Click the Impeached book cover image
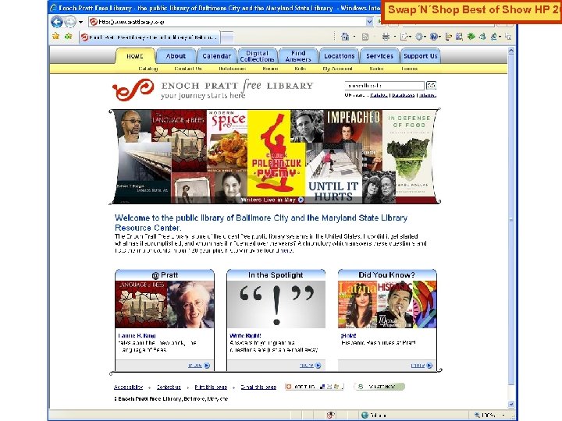 click(353, 127)
